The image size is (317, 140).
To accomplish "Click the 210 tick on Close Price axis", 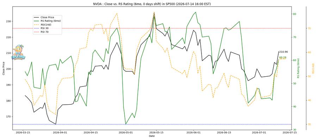I will 9,53.
